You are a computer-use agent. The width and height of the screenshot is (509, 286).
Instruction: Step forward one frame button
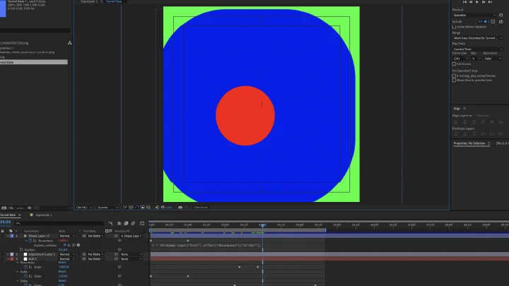pos(484,2)
